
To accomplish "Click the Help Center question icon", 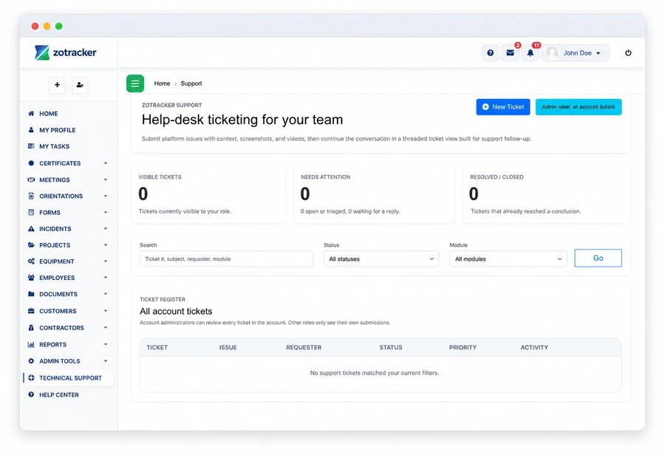I will pyautogui.click(x=31, y=394).
